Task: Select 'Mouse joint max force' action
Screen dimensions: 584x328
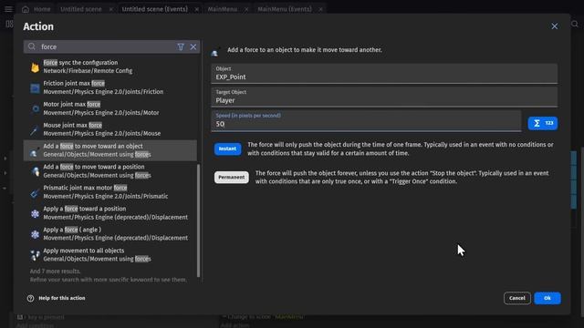Action: [x=109, y=129]
